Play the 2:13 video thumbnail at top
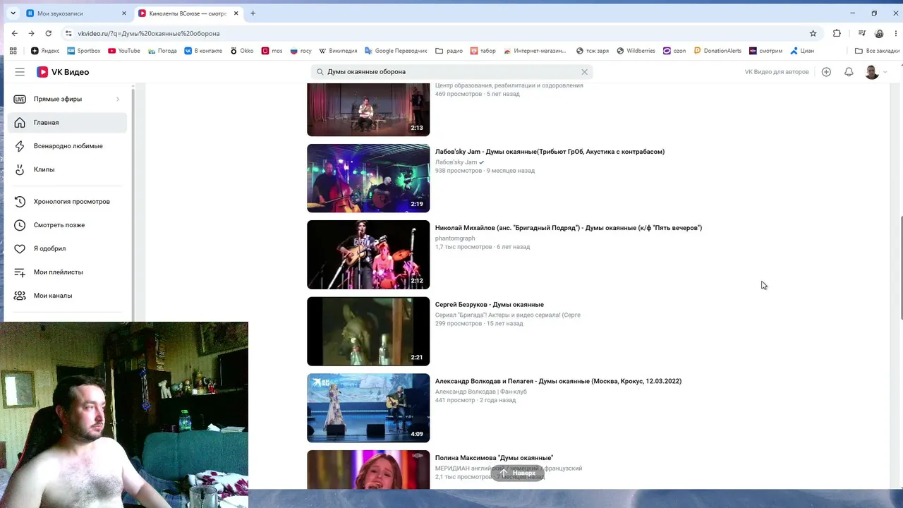Viewport: 903px width, 508px height. click(368, 109)
